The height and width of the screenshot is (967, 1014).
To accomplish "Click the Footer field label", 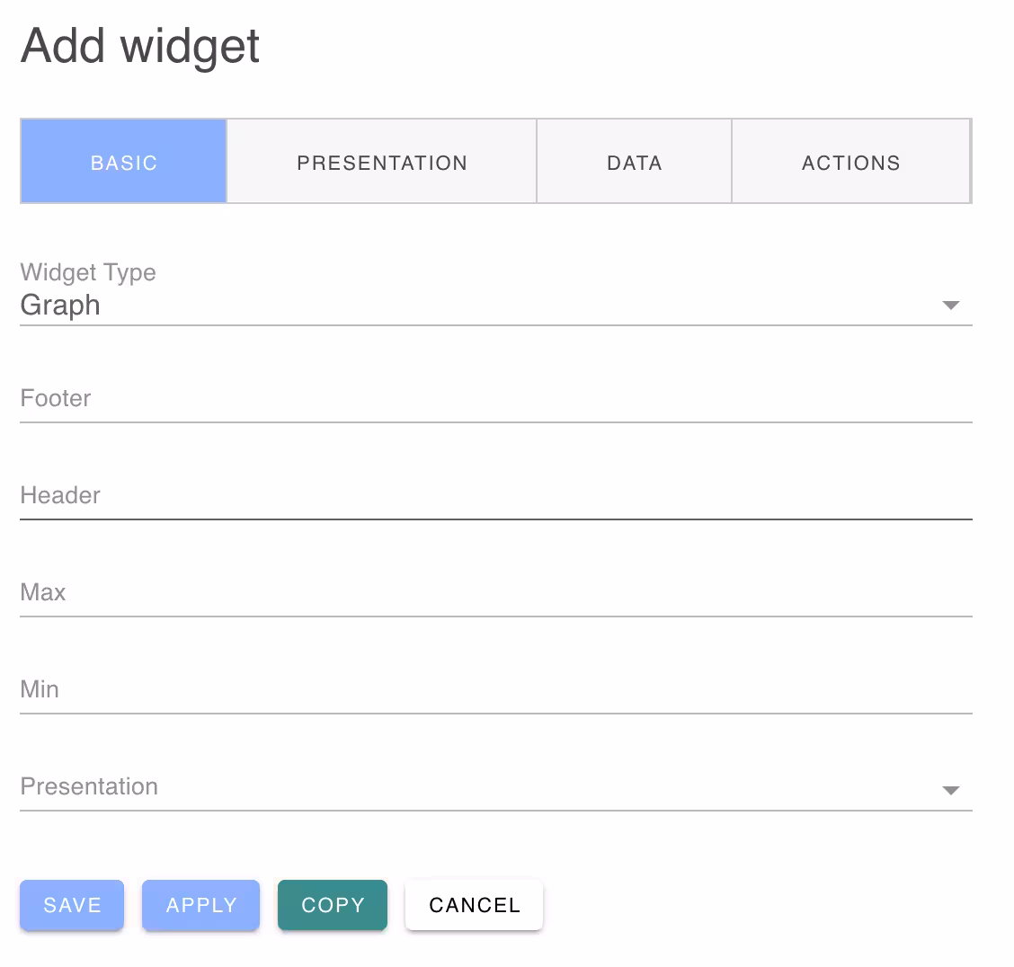I will (55, 398).
